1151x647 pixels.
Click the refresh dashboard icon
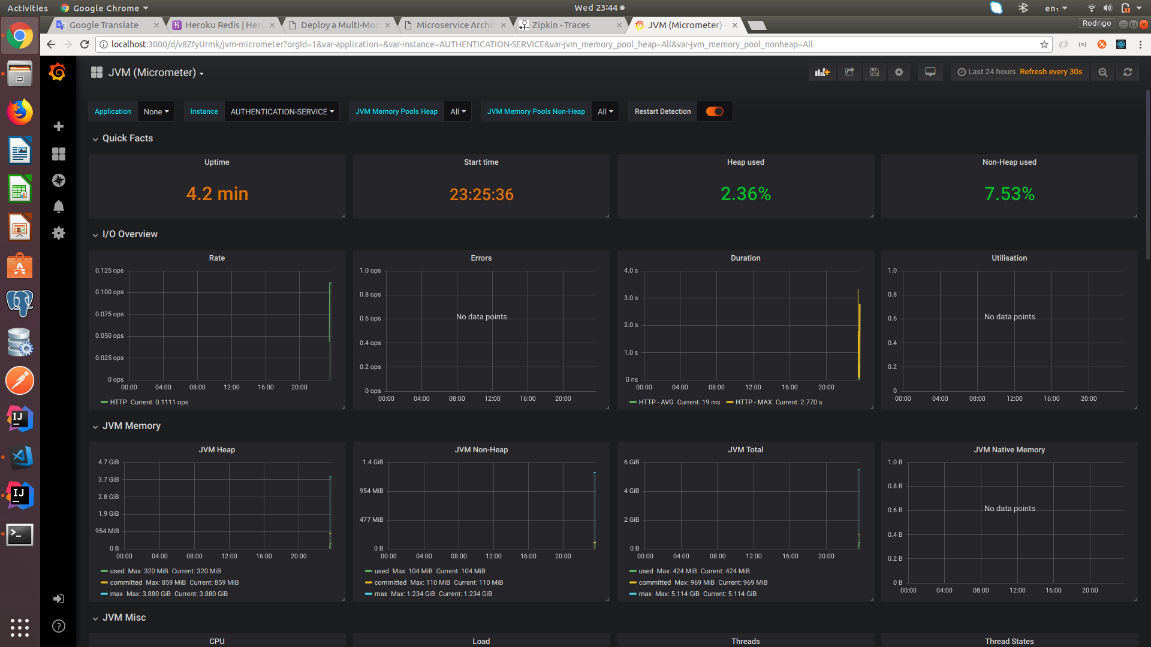point(1128,72)
